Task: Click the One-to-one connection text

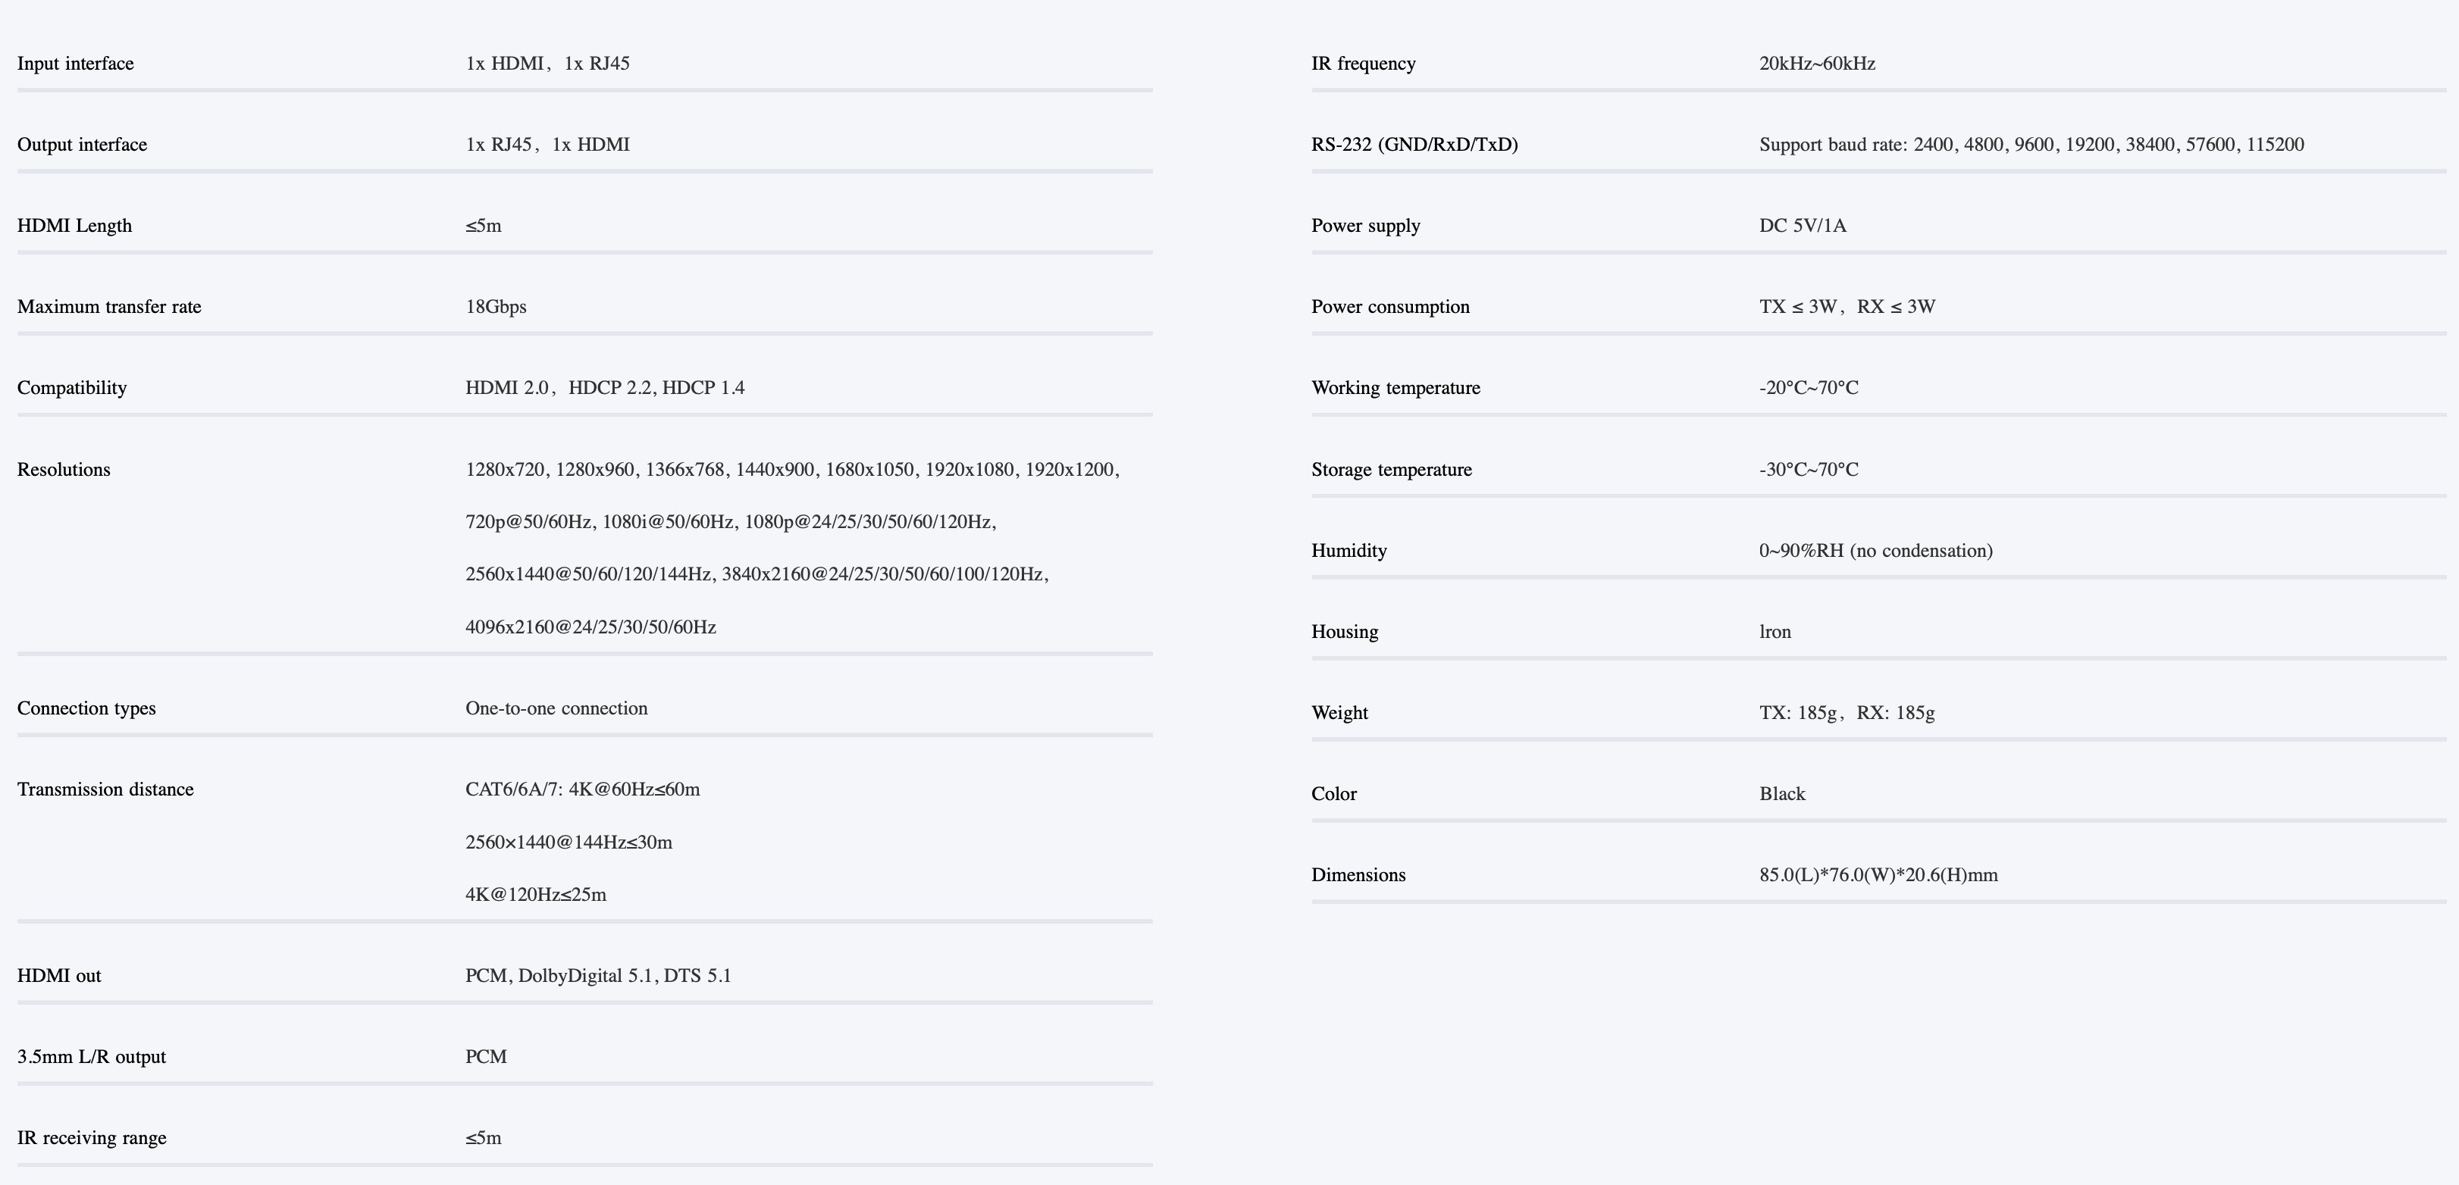Action: click(556, 708)
